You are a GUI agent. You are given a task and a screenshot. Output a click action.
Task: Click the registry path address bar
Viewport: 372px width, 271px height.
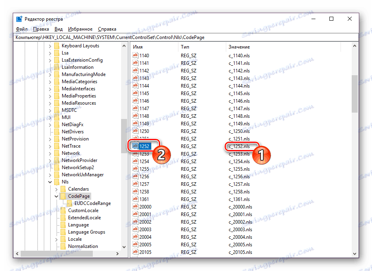point(186,37)
